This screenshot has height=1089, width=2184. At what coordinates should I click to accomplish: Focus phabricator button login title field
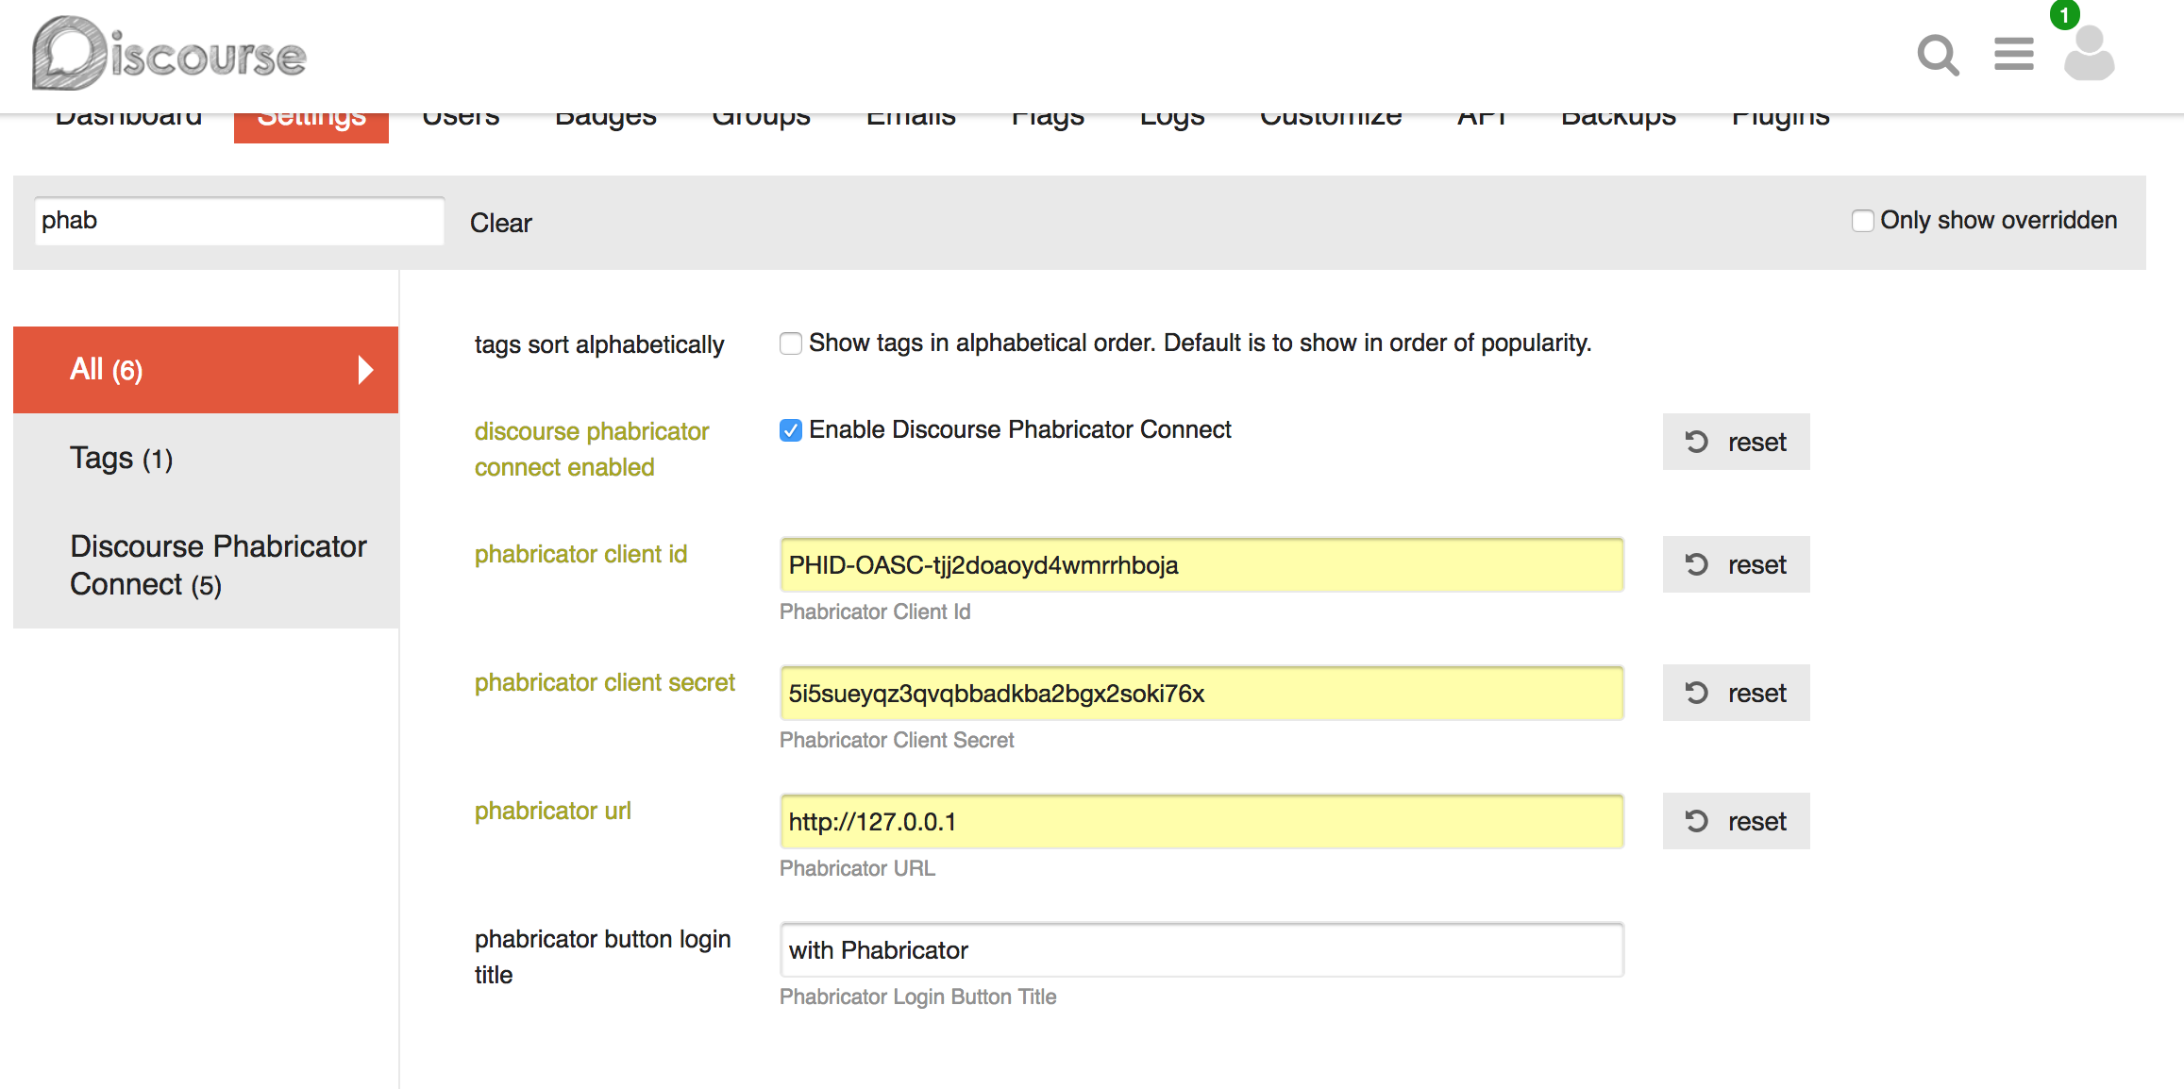[1201, 950]
